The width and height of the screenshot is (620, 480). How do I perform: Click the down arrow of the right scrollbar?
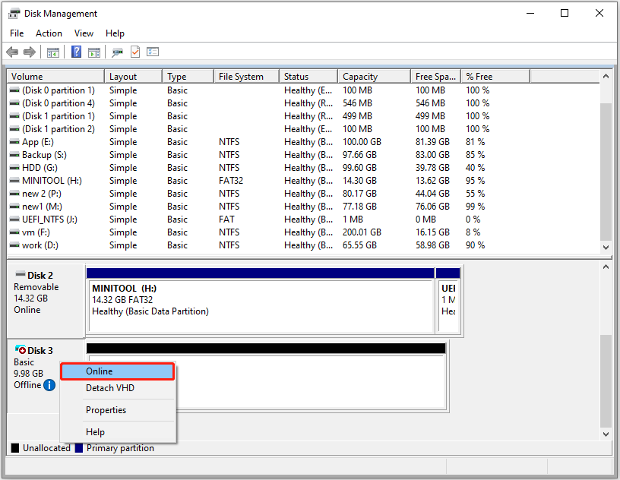pos(606,246)
